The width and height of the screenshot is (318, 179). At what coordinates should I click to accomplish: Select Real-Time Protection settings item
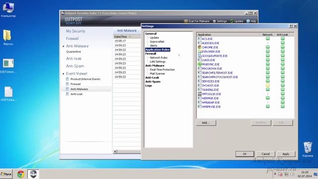(x=162, y=70)
